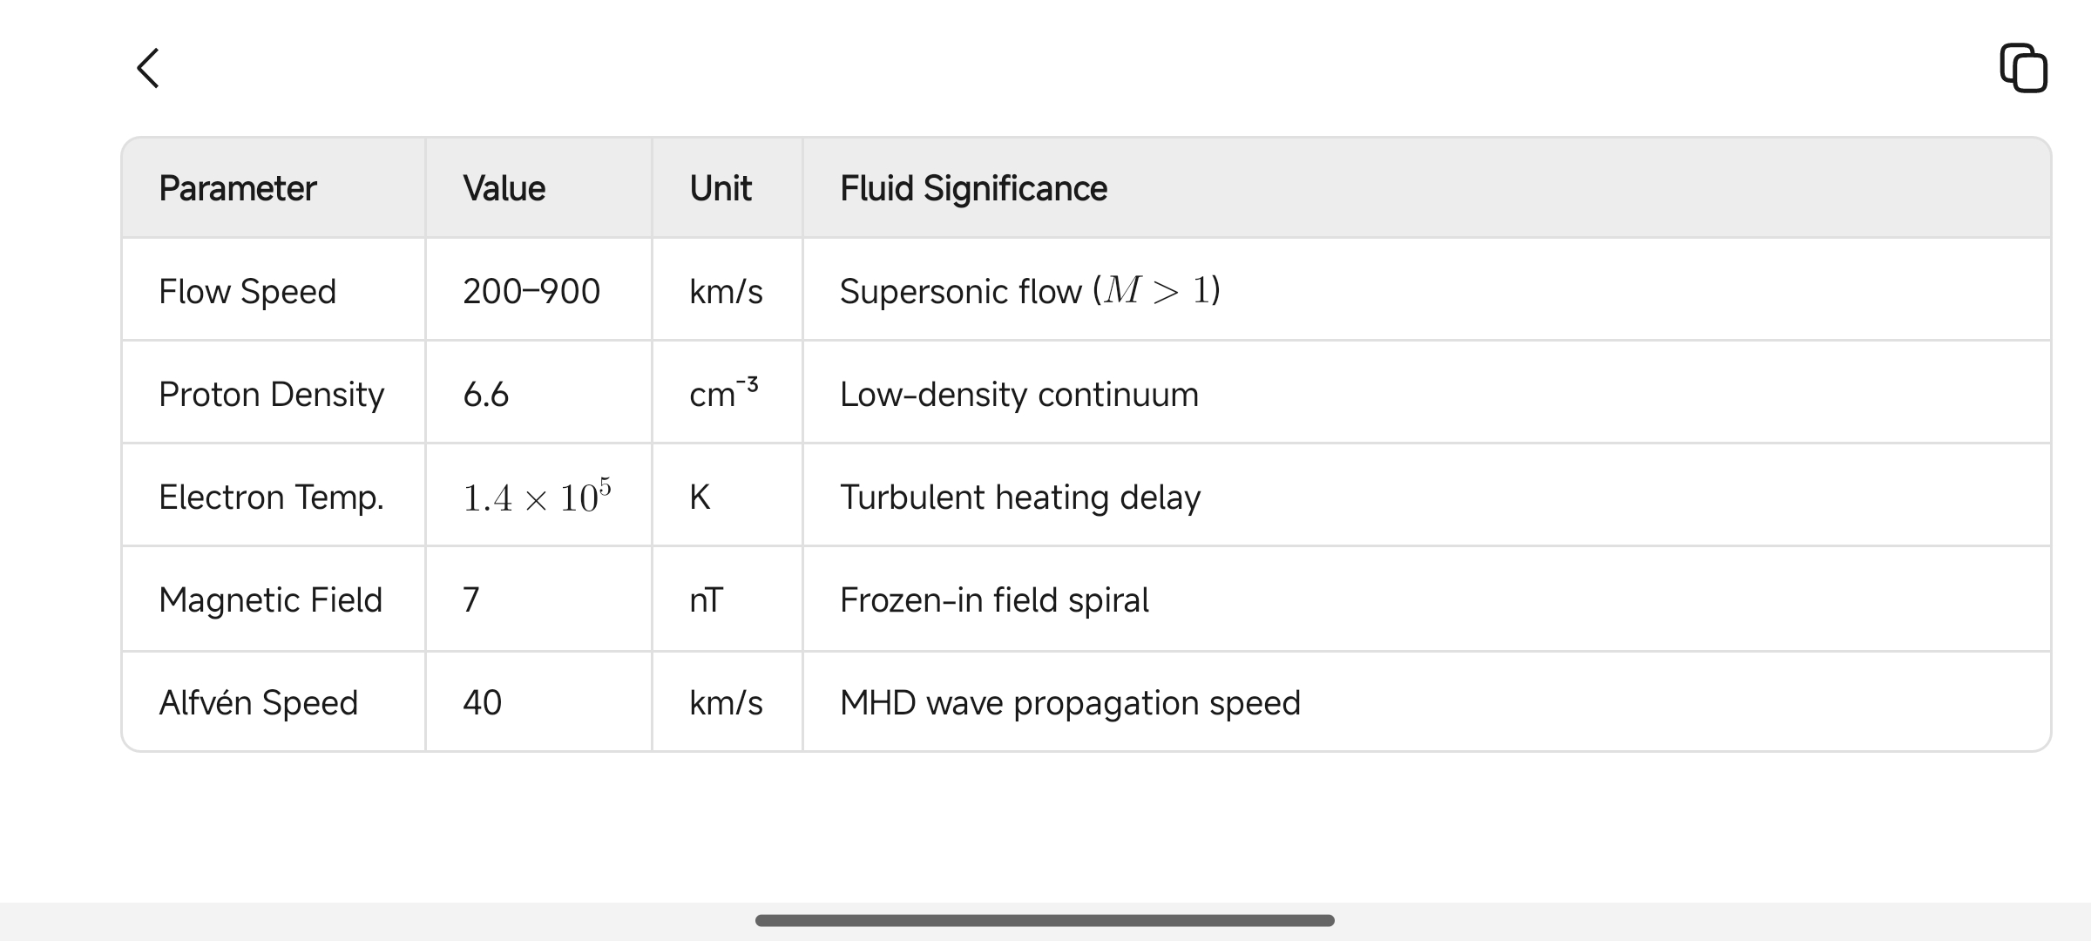Screen dimensions: 2091x941
Task: Click the Low-density continuum text
Action: click(1019, 394)
